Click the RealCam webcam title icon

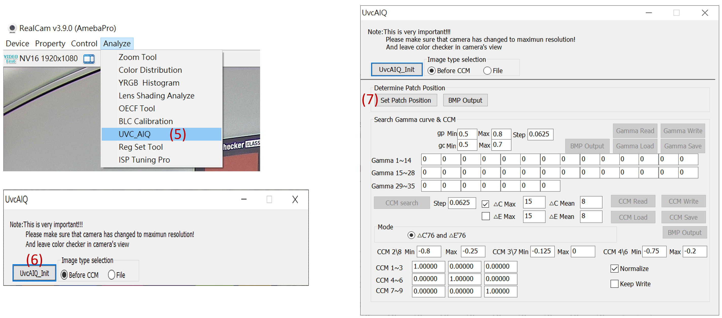click(x=12, y=28)
